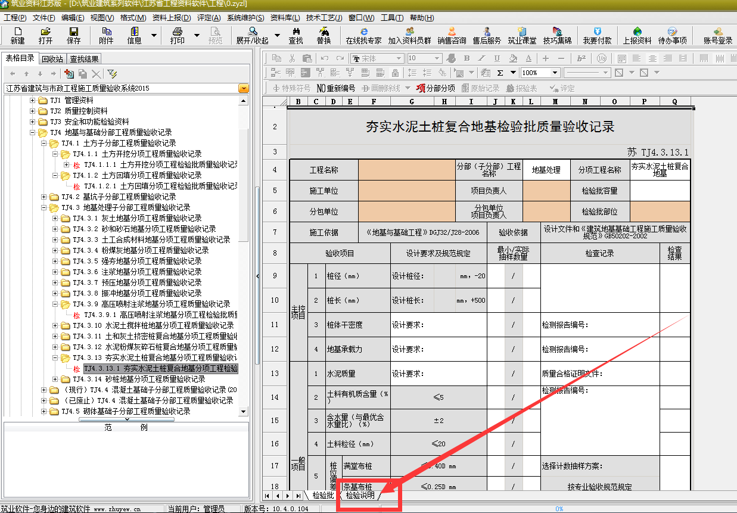Collapse the TJ4.3 地基处理 tree node

45,207
